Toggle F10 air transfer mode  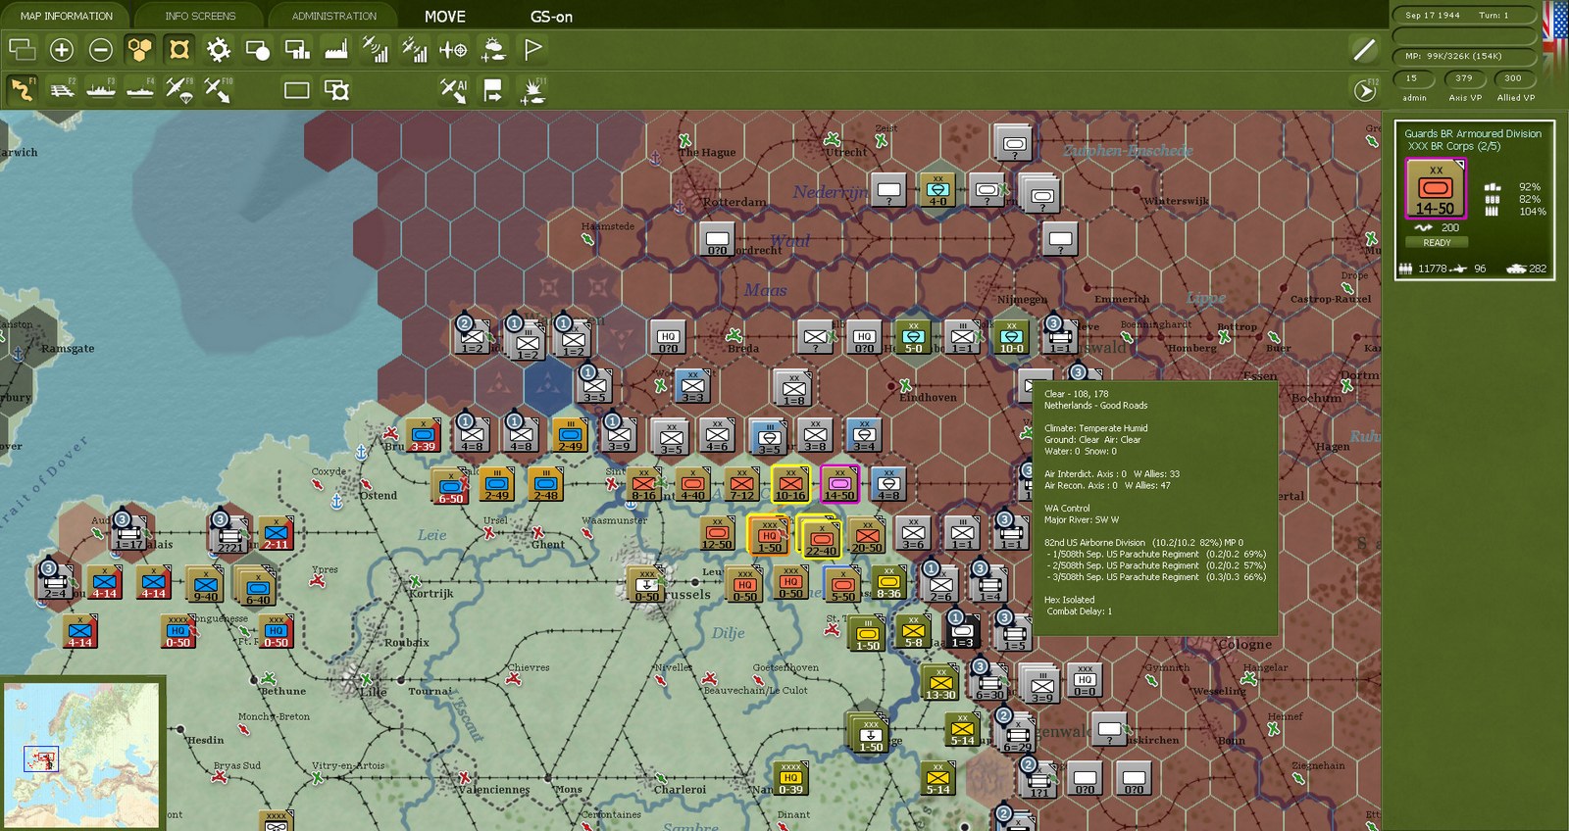218,90
